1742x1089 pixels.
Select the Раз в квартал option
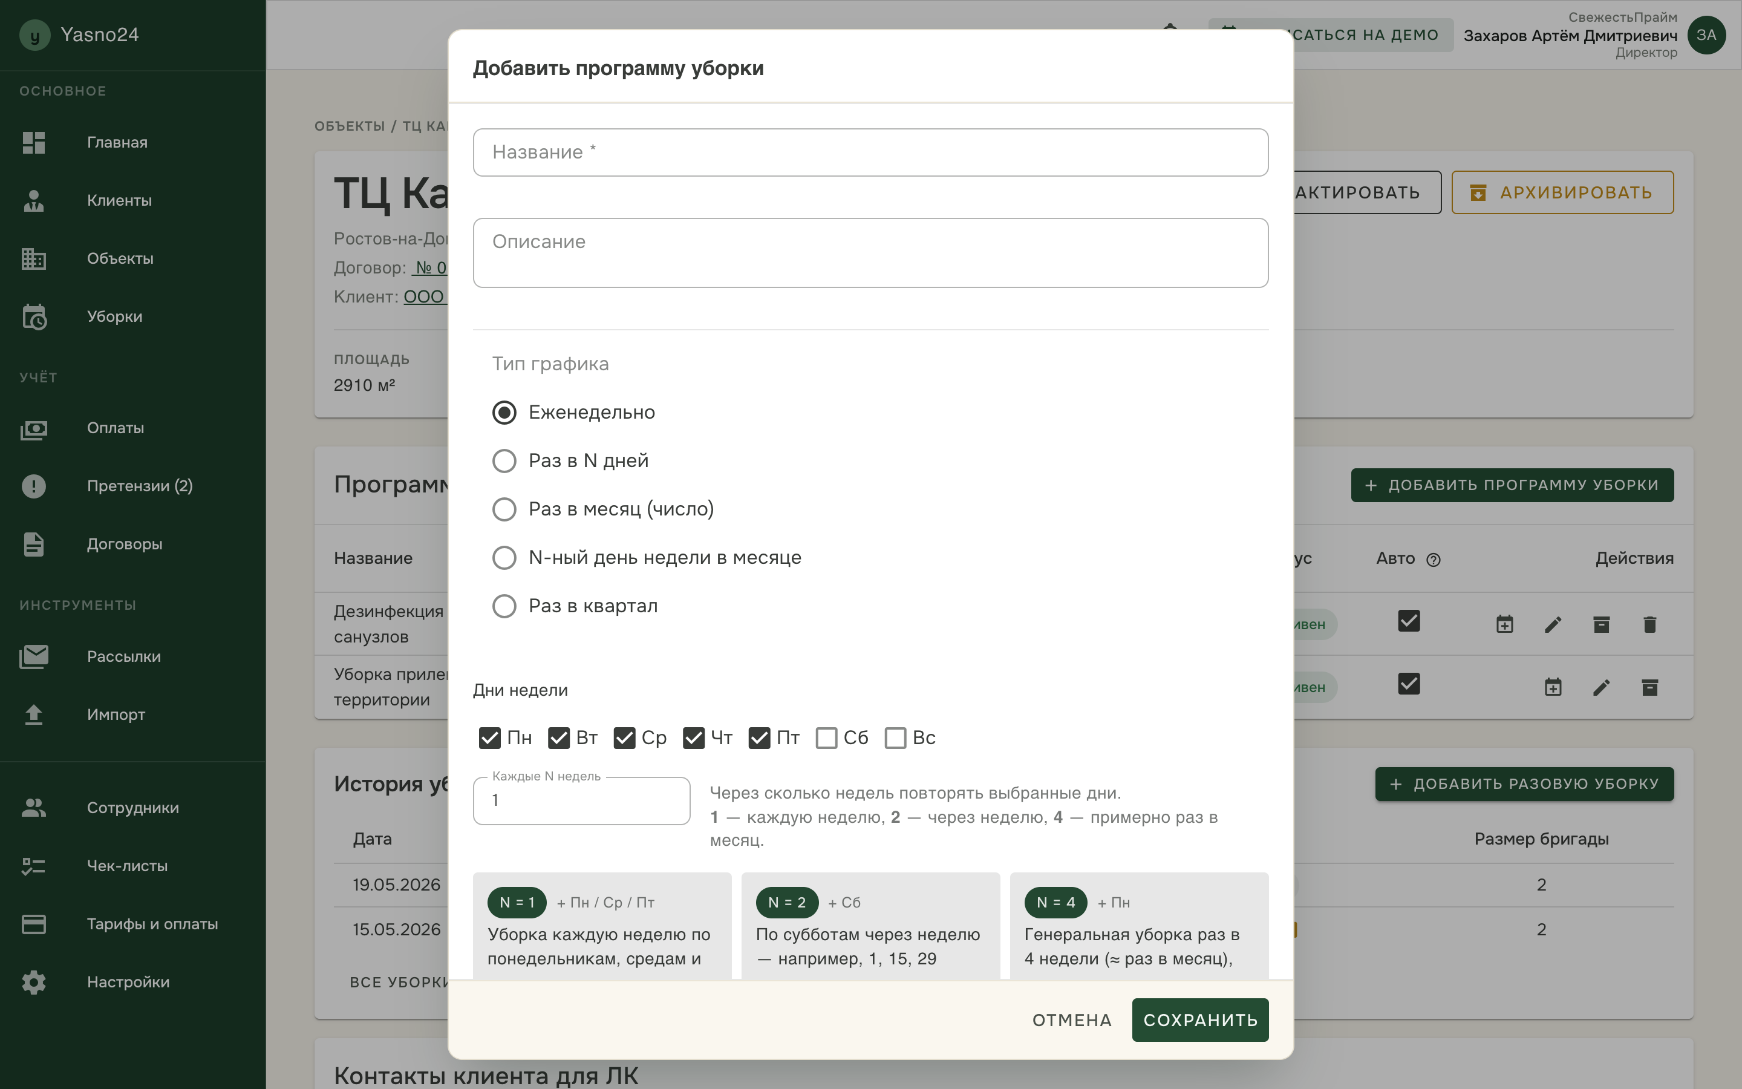[x=504, y=606]
